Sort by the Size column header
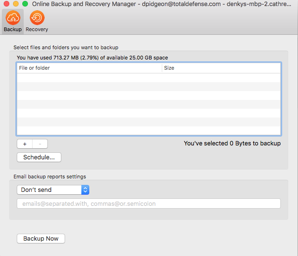This screenshot has height=256, width=298. (221, 68)
